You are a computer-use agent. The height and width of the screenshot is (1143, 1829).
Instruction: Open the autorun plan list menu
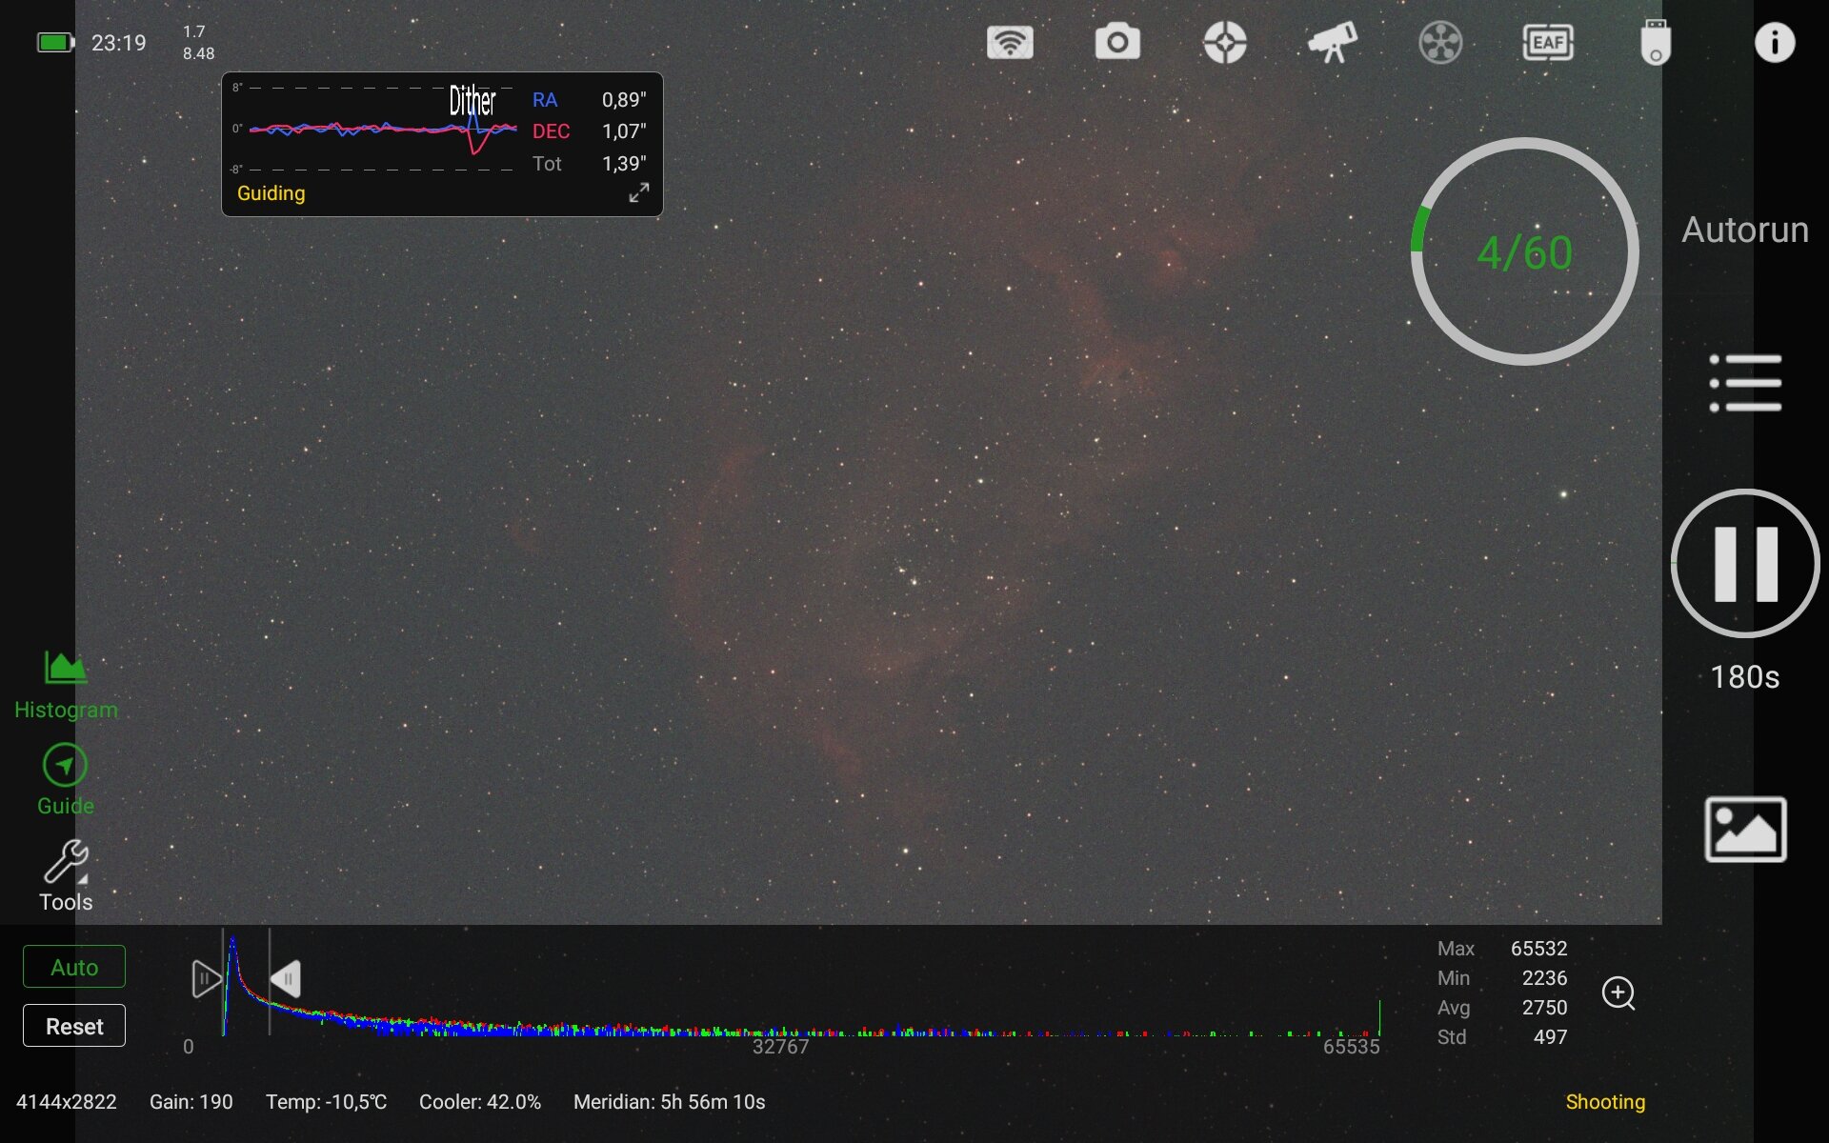coord(1744,383)
